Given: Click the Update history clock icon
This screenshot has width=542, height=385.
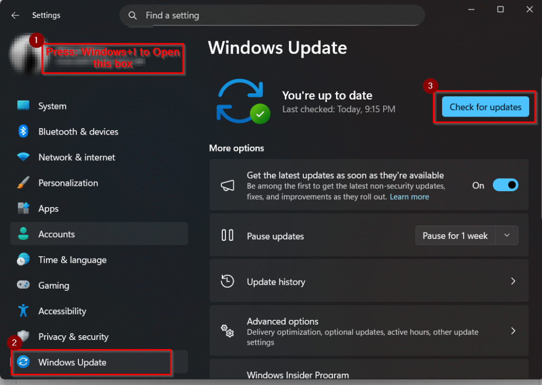Looking at the screenshot, I should click(228, 281).
